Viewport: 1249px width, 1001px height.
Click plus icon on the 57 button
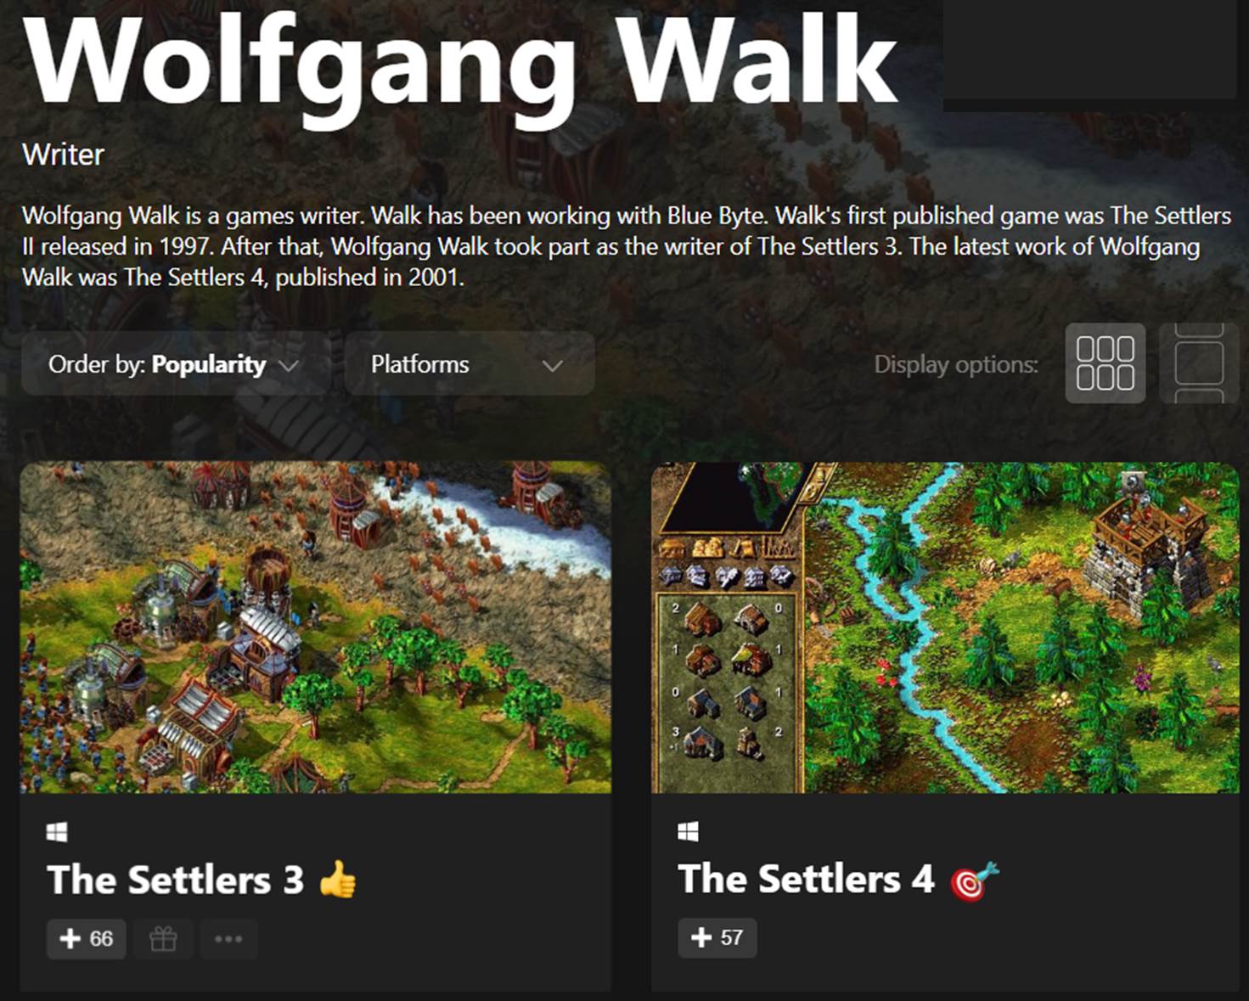pyautogui.click(x=701, y=937)
